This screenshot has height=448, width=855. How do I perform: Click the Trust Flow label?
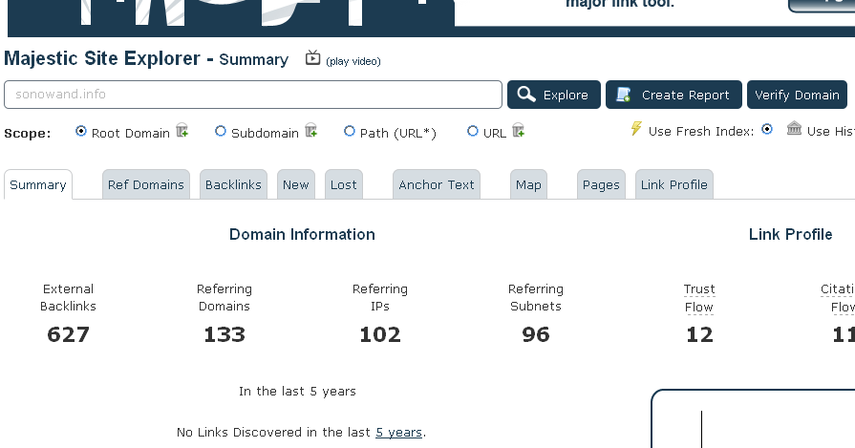coord(699,298)
